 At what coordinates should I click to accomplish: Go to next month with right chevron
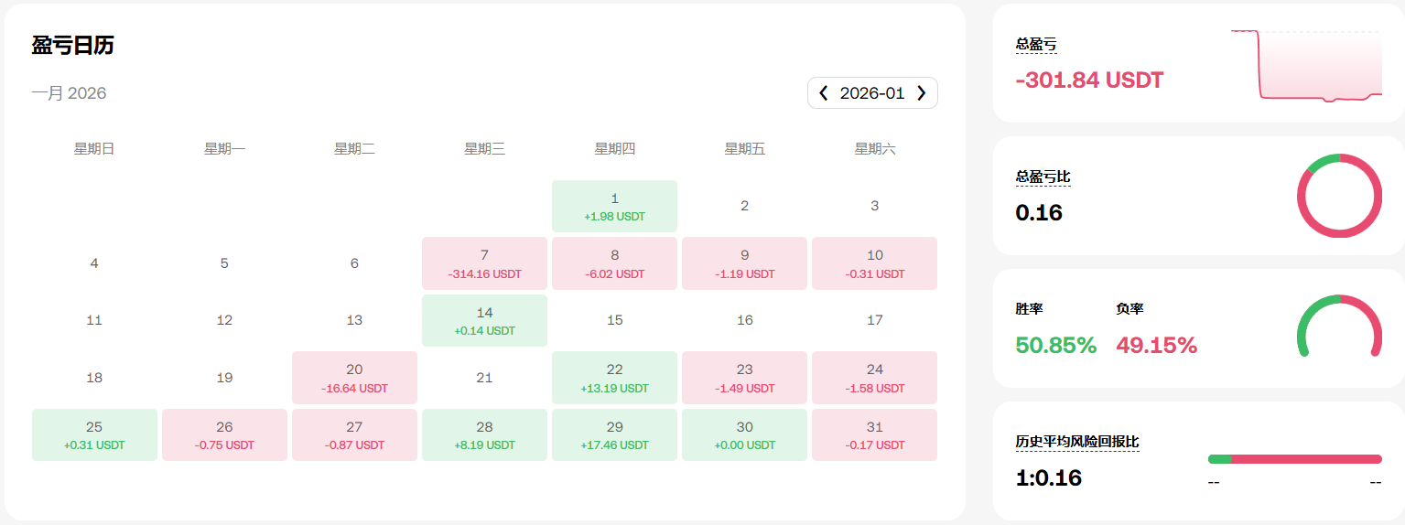[x=922, y=93]
